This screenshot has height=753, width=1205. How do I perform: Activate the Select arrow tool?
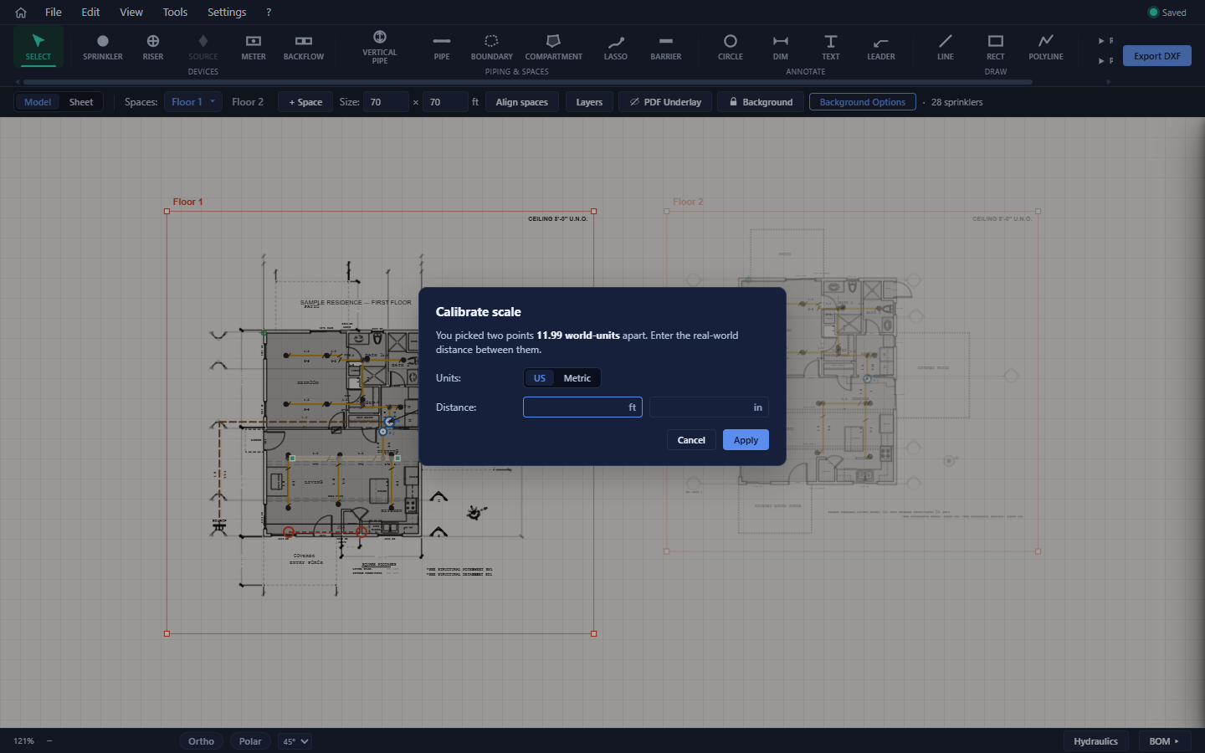38,47
